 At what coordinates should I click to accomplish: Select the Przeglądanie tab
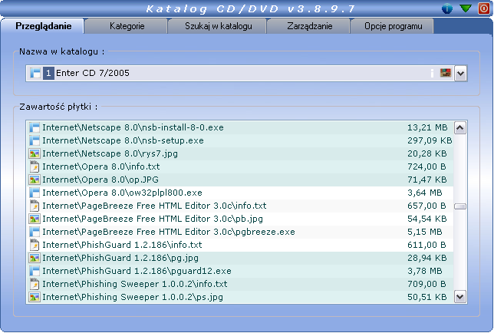pyautogui.click(x=44, y=26)
